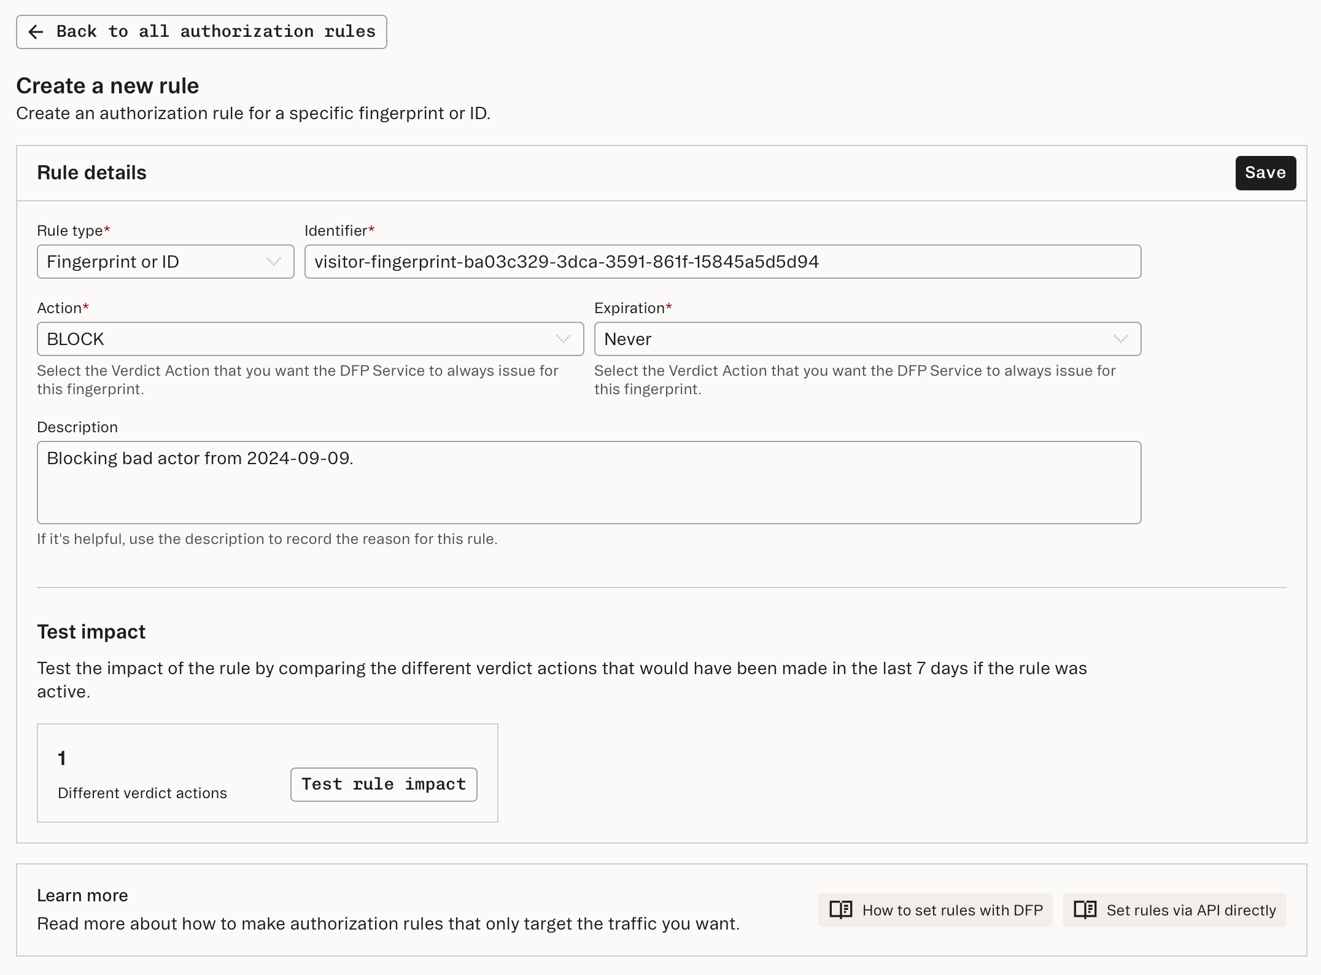Viewport: 1321px width, 975px height.
Task: Click the book icon beside 'Set rules via API directly'
Action: [1085, 909]
